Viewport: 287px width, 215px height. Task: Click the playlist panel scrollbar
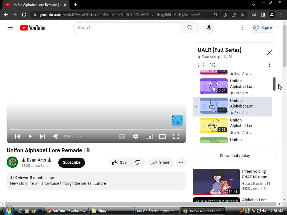tap(274, 84)
